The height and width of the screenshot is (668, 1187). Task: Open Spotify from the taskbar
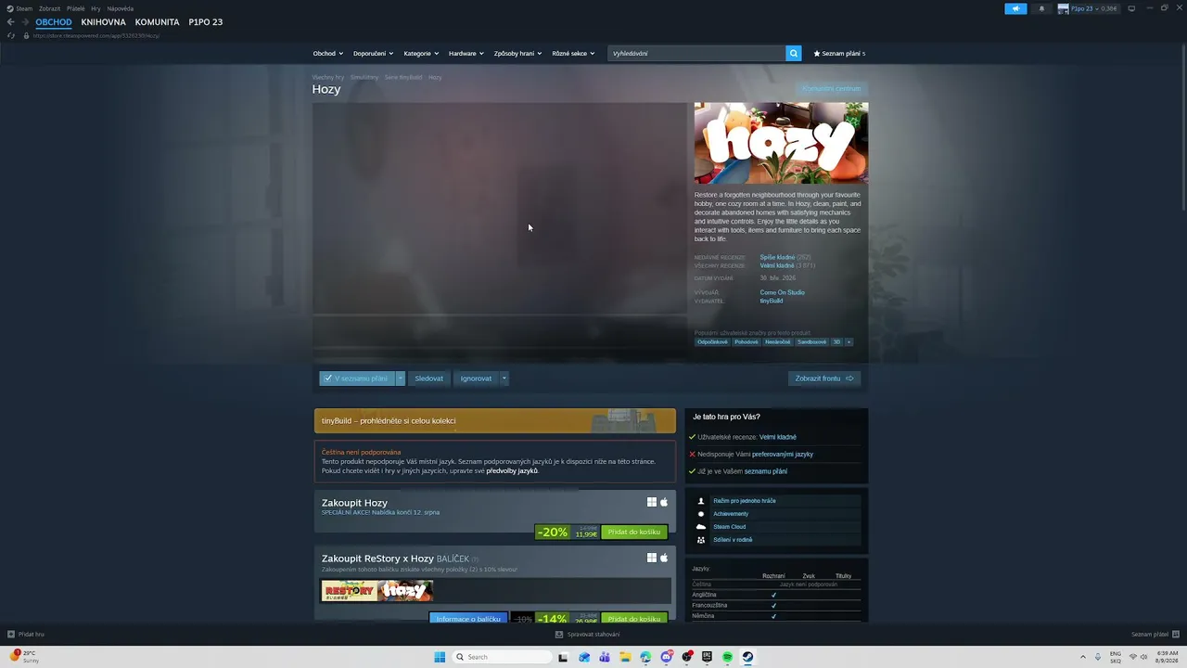tap(727, 657)
